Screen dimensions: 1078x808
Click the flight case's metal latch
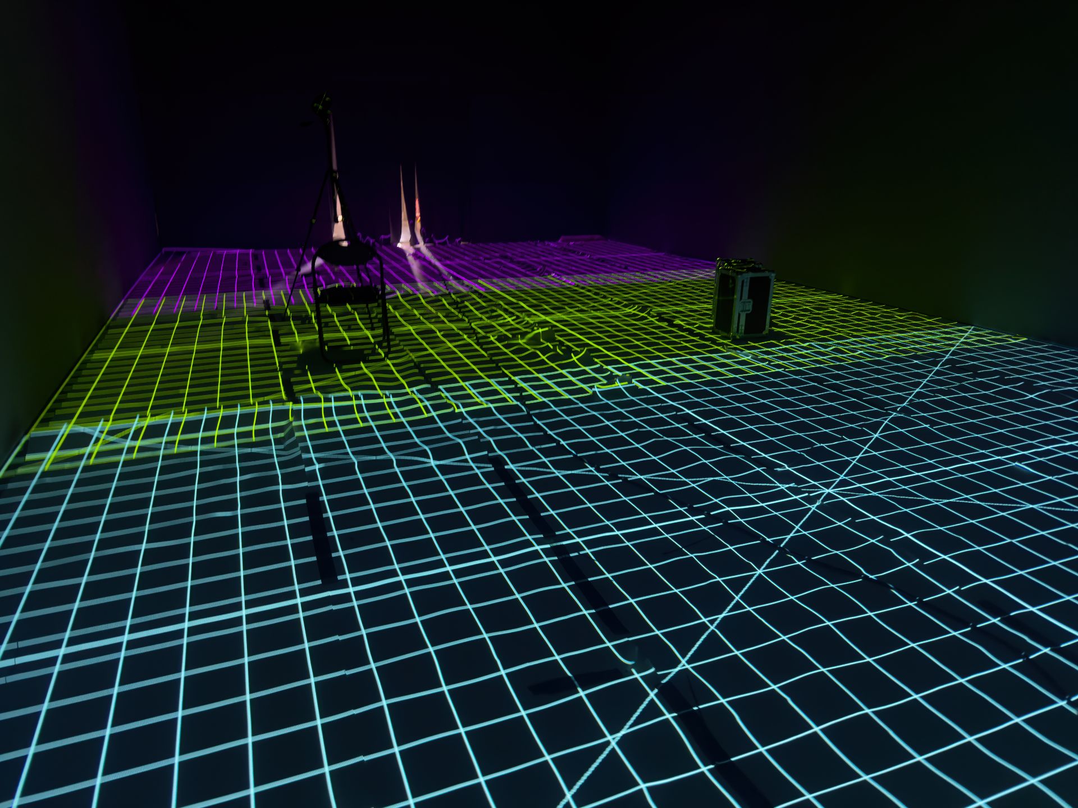(746, 306)
